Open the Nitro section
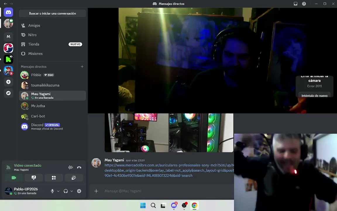337x211 pixels. click(x=52, y=35)
